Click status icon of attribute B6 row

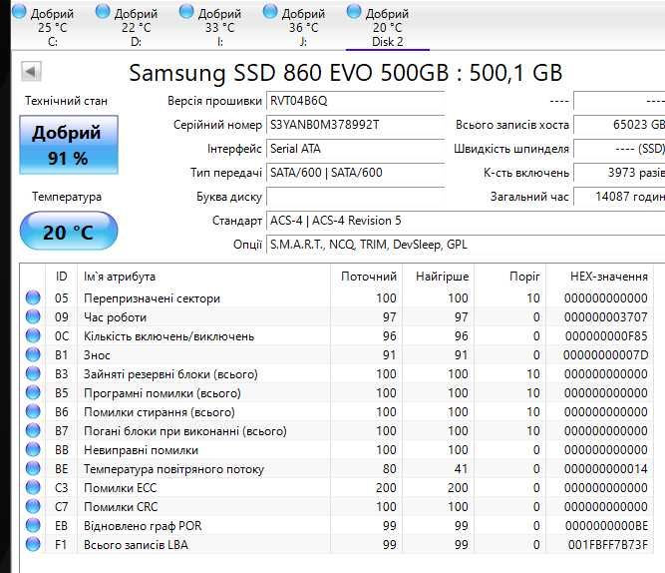click(x=33, y=411)
